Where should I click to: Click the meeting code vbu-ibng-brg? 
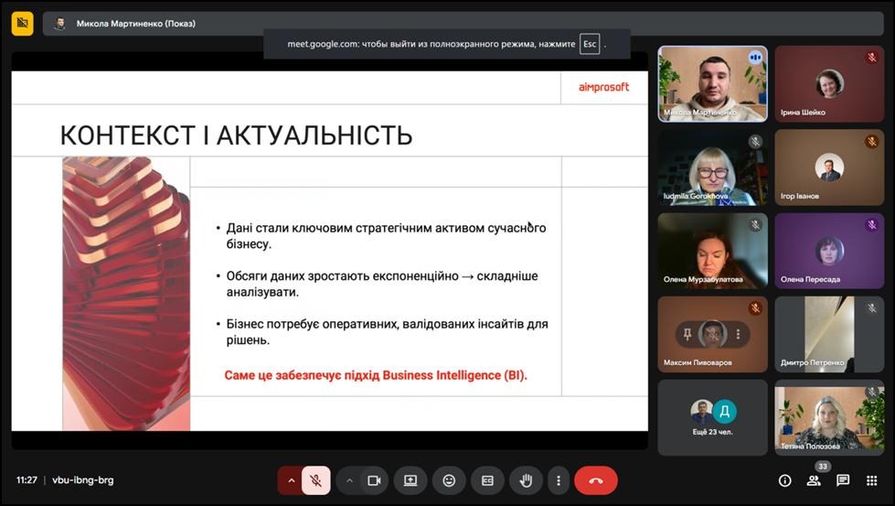tap(83, 480)
